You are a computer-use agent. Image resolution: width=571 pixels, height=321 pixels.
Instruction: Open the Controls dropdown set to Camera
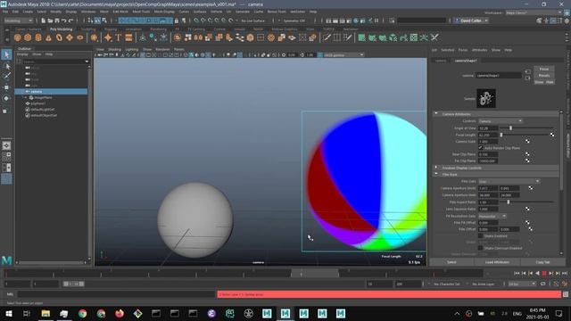tap(501, 121)
